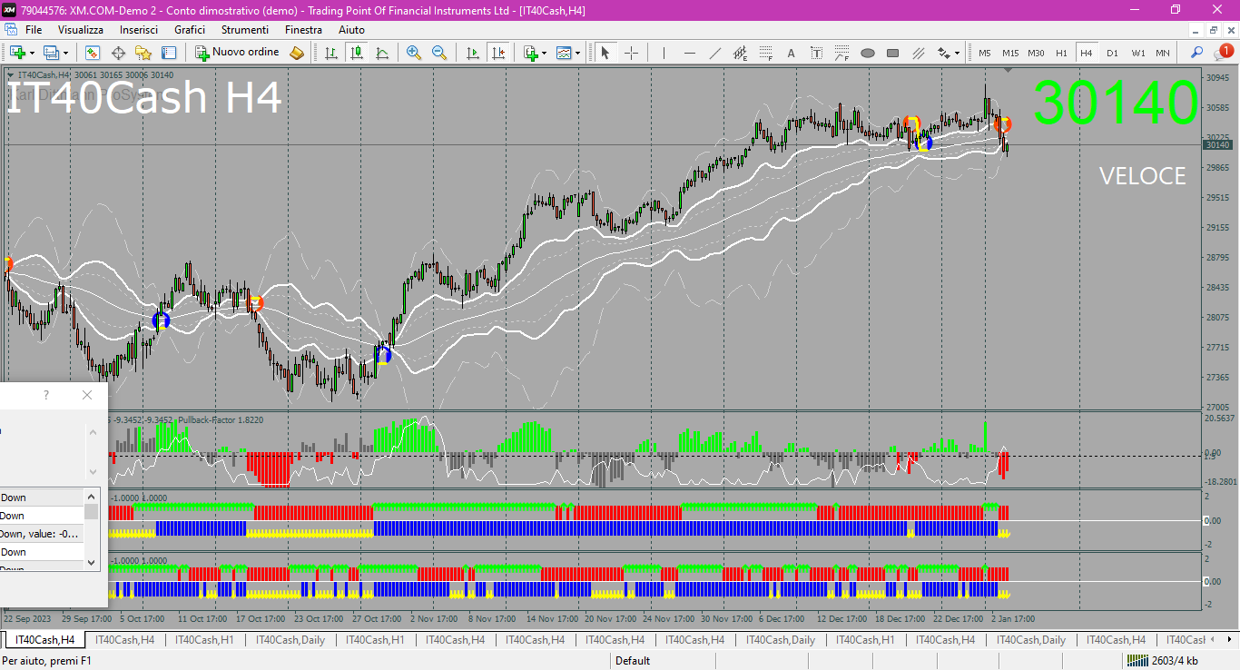1240x670 pixels.
Task: Open the notifications chat bubble
Action: [x=1222, y=53]
